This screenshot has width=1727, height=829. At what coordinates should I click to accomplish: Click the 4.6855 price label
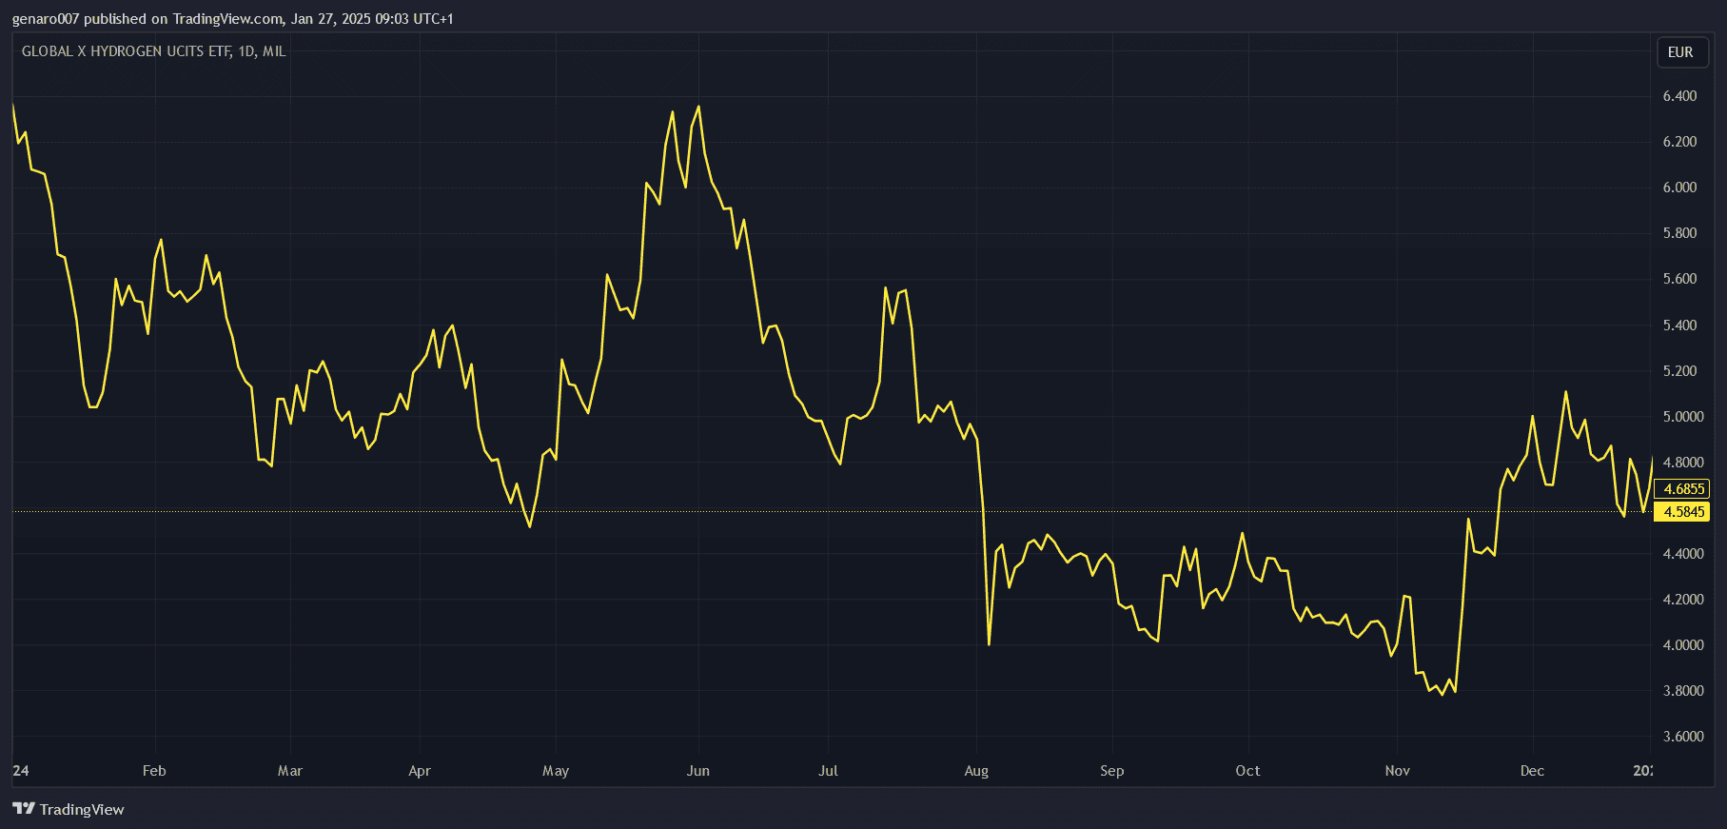coord(1682,489)
